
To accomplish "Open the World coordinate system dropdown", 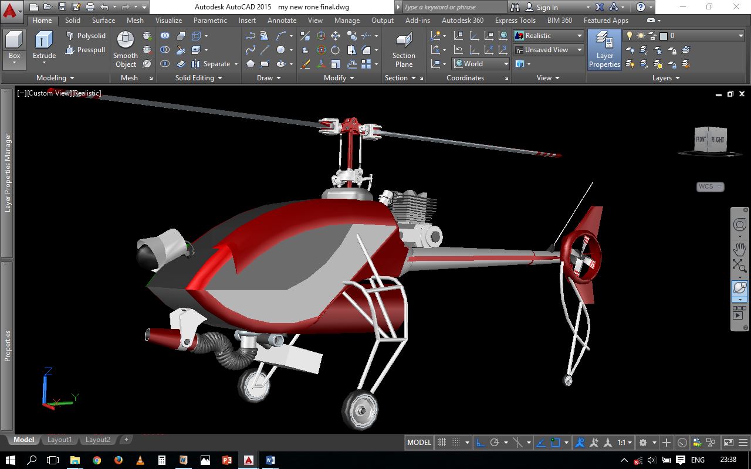I will pyautogui.click(x=481, y=64).
